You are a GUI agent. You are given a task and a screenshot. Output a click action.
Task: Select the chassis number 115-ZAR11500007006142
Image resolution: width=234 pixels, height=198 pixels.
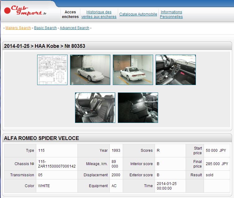[57, 164]
